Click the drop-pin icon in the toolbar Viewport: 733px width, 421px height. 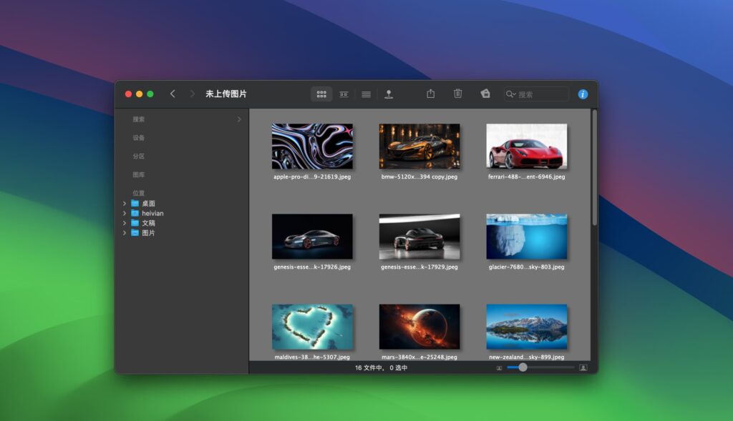tap(389, 94)
